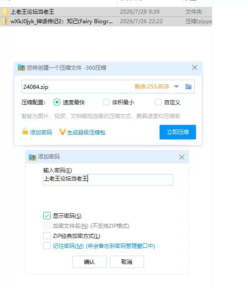
Task: Click 记住密码 password manager link text
Action: pos(104,246)
